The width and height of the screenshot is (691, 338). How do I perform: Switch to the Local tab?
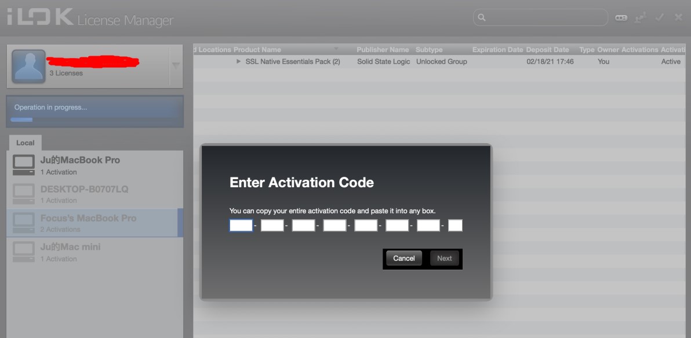[25, 143]
